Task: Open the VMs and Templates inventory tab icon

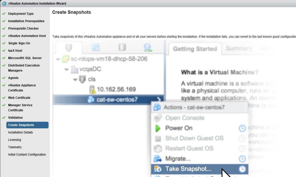Action: click(x=96, y=47)
